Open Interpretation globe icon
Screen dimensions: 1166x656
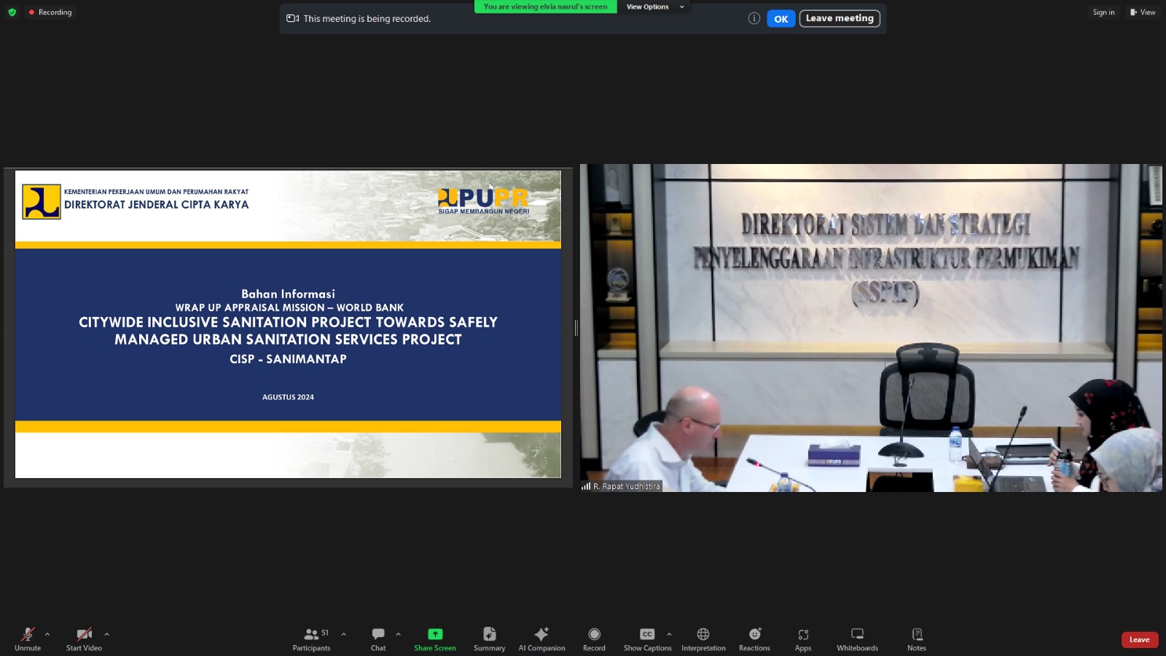pos(703,634)
